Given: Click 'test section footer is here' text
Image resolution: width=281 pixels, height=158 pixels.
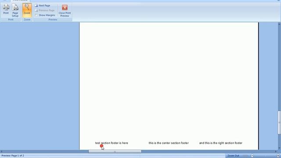Looking at the screenshot, I should click(x=112, y=143).
